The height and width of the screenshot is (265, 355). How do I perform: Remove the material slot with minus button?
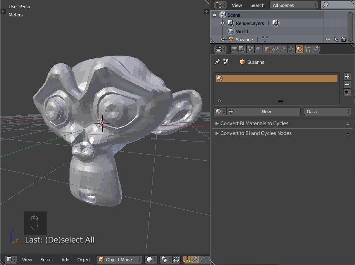tap(347, 85)
